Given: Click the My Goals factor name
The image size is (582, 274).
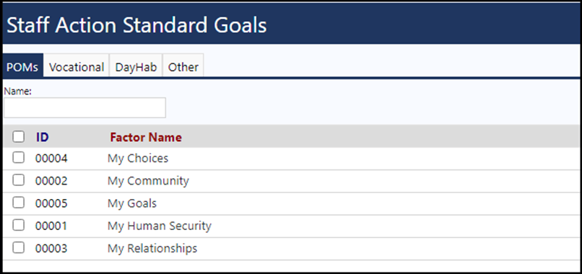Looking at the screenshot, I should 132,203.
